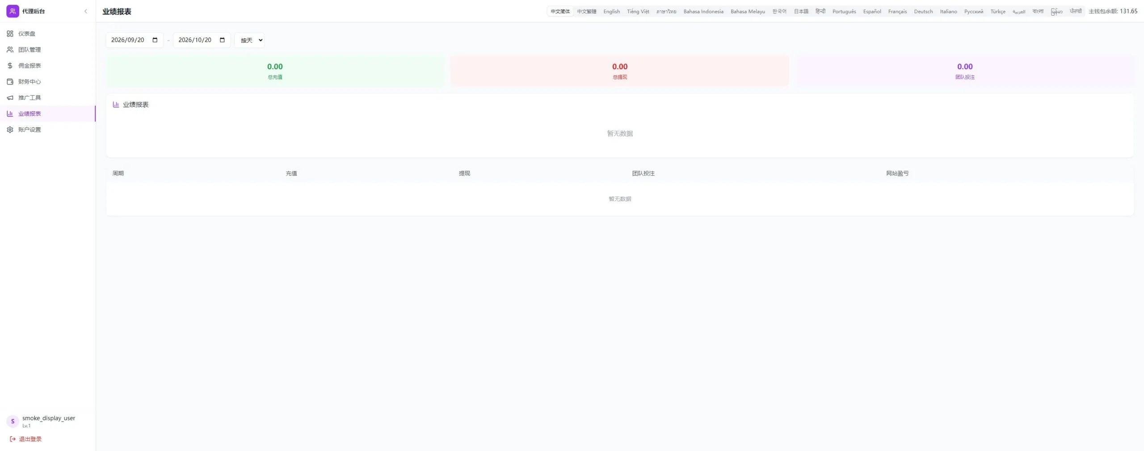Choose Português language

point(844,11)
